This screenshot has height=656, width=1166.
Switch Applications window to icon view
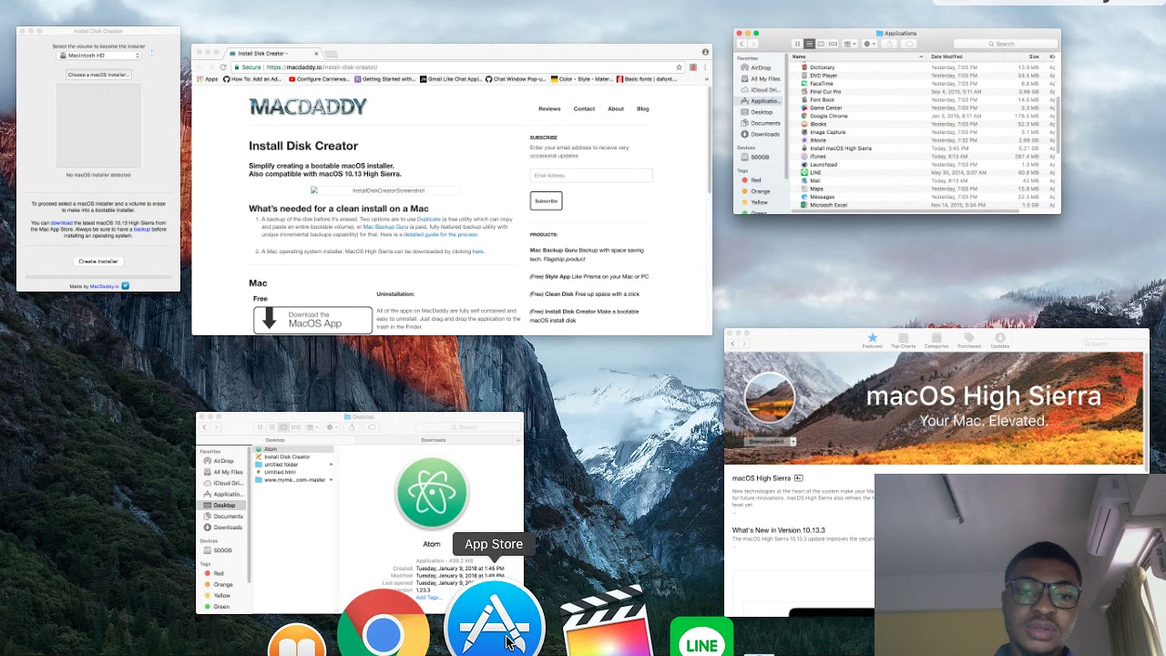(x=797, y=44)
